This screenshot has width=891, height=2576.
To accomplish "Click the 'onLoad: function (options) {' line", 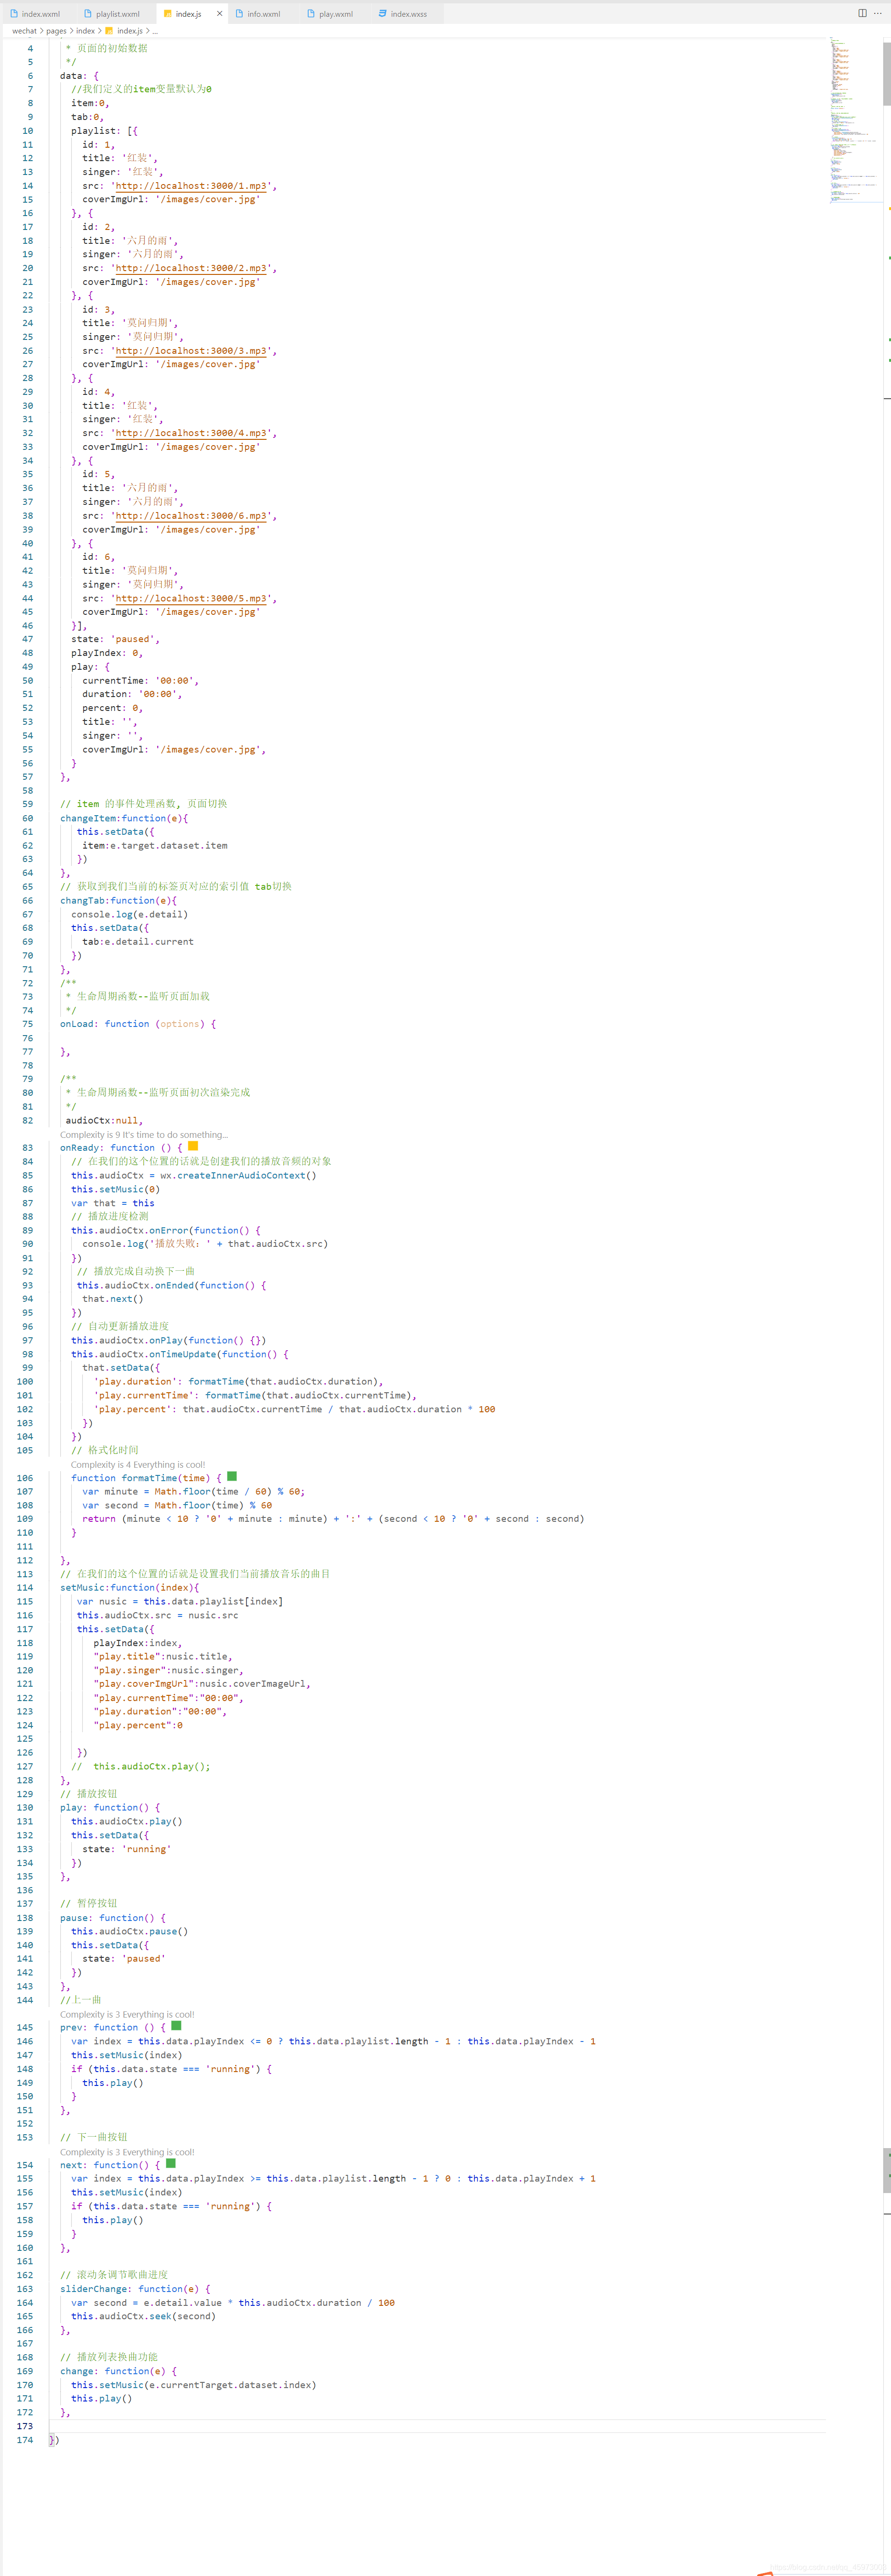I will click(x=138, y=1024).
